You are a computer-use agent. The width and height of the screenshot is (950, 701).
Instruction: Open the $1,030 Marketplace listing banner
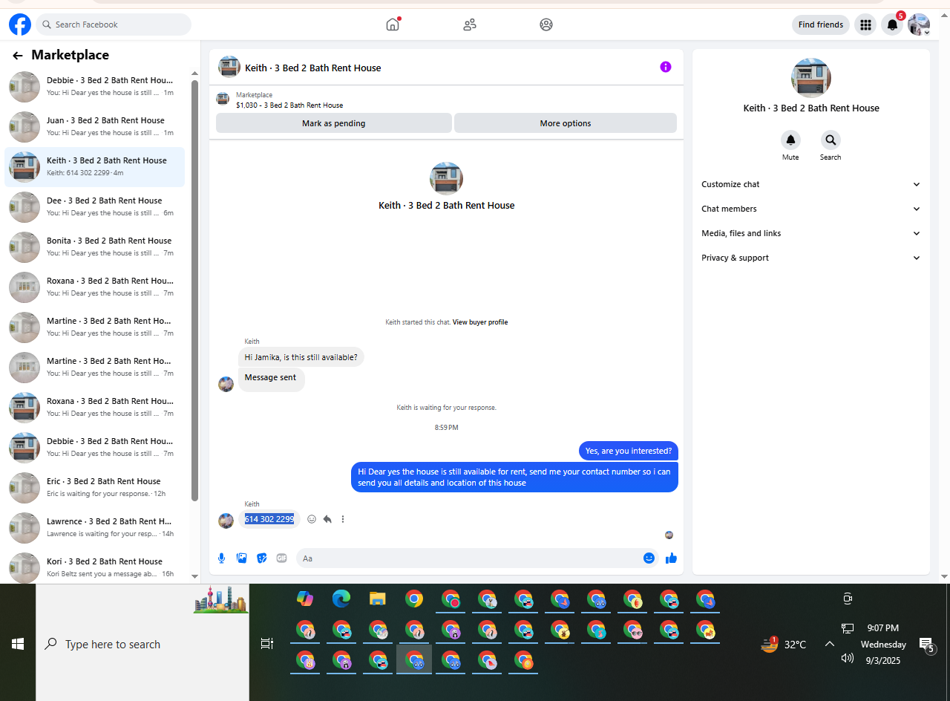point(446,100)
